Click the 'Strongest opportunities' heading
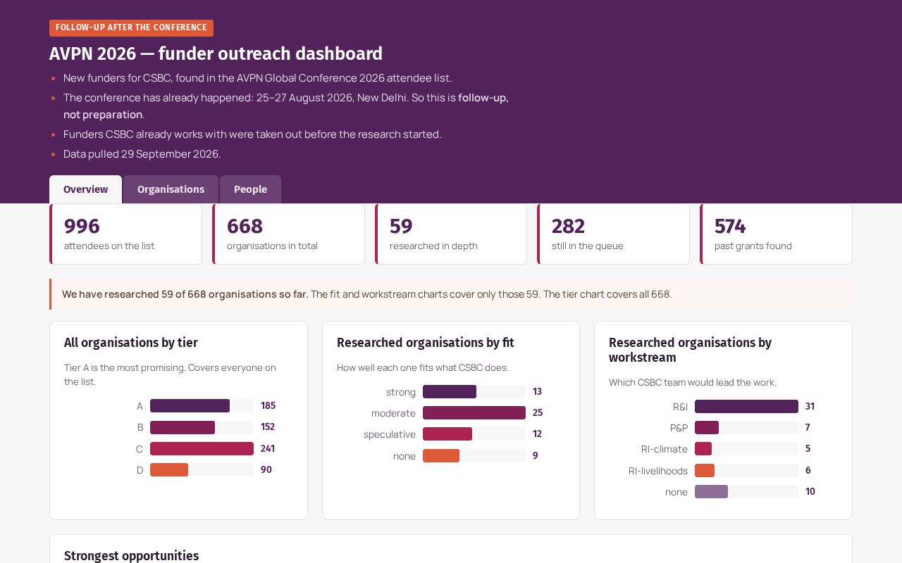 tap(131, 556)
